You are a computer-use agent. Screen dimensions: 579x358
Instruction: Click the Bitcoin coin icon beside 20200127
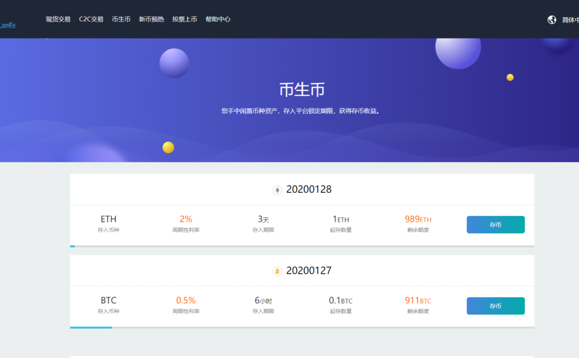[x=277, y=271]
